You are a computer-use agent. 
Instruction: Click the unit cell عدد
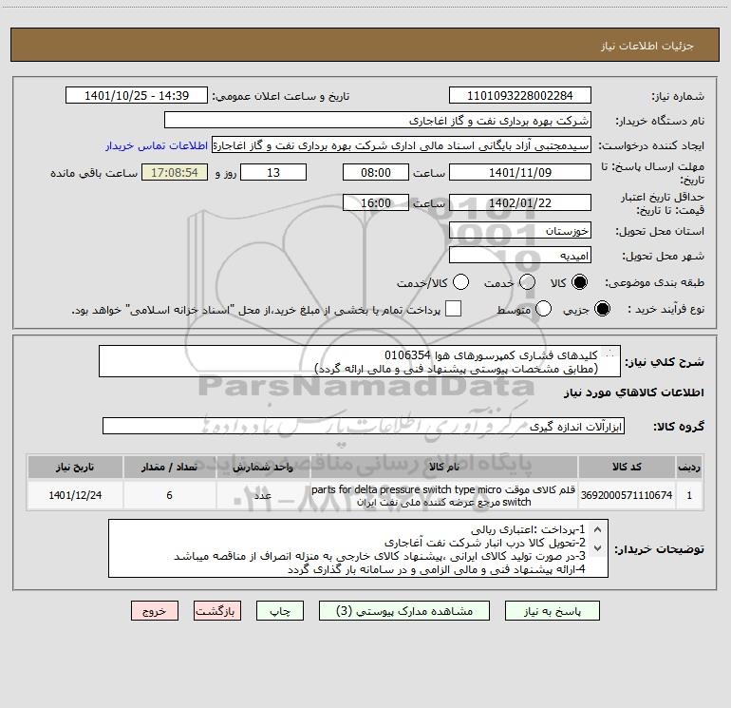pyautogui.click(x=263, y=495)
